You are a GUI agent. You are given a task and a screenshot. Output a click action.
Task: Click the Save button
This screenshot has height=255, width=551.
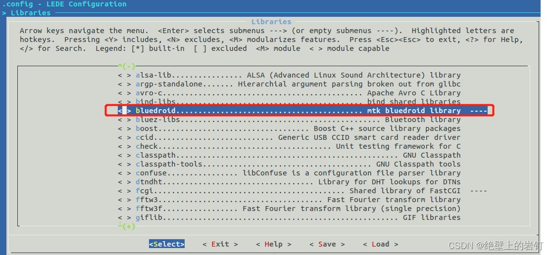coord(327,244)
